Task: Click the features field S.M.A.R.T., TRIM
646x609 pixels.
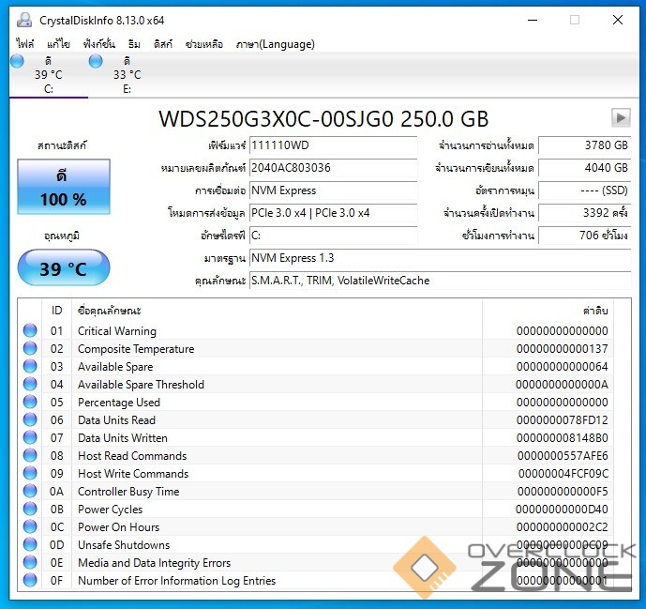Action: pos(440,281)
